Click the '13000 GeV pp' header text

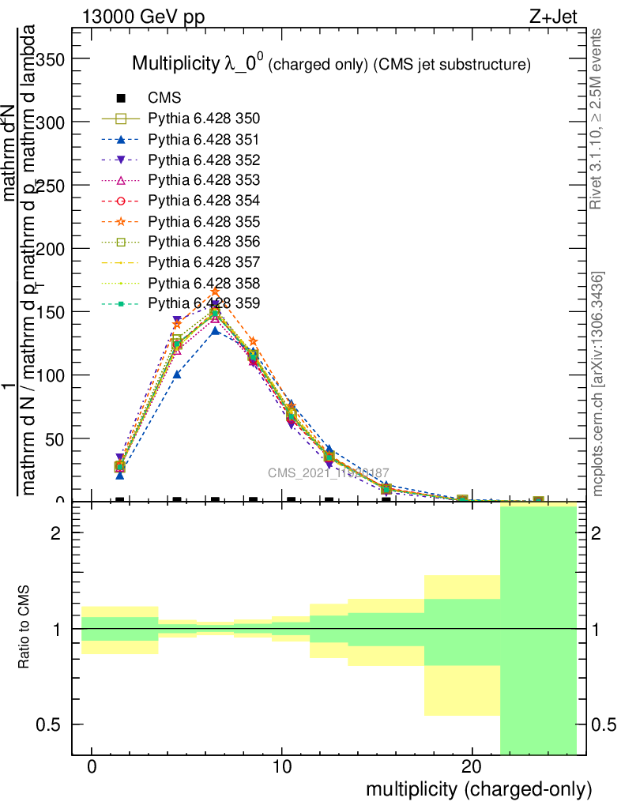coord(143,17)
